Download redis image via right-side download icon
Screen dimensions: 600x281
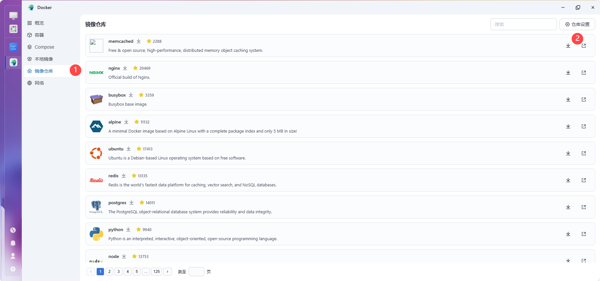pyautogui.click(x=568, y=180)
